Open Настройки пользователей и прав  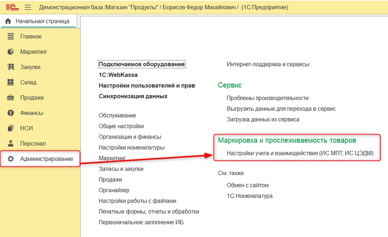147,86
